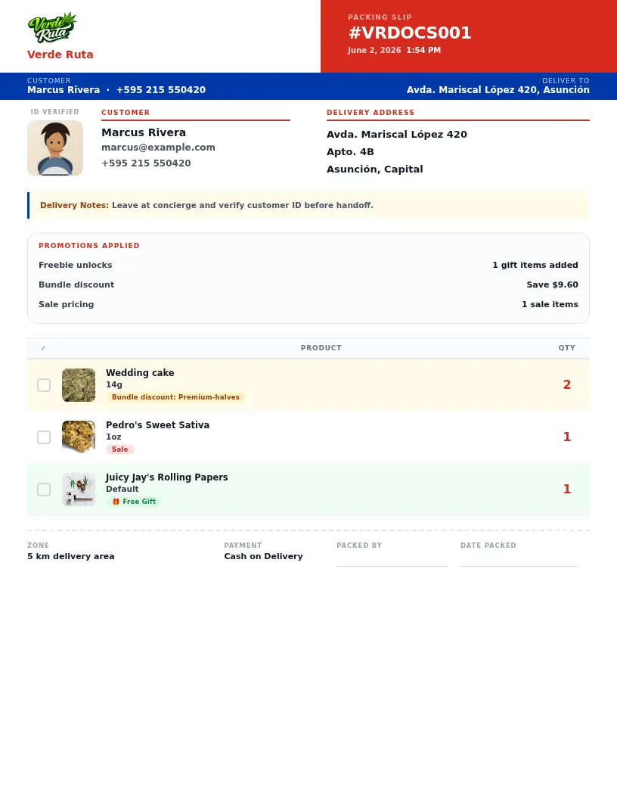Click the marcus@example.com email address

pos(158,148)
